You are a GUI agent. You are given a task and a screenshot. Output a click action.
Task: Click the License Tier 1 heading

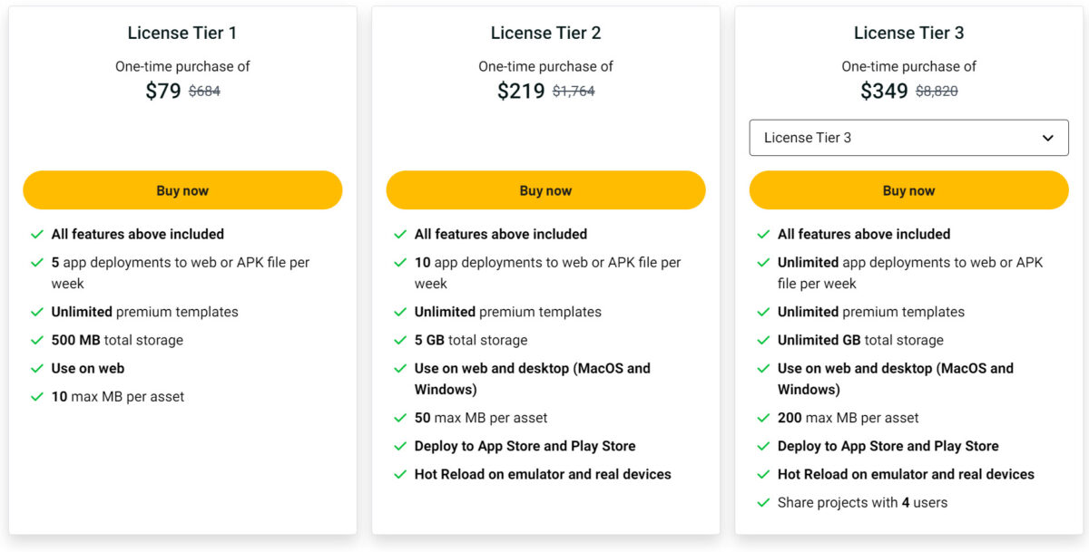pyautogui.click(x=181, y=33)
